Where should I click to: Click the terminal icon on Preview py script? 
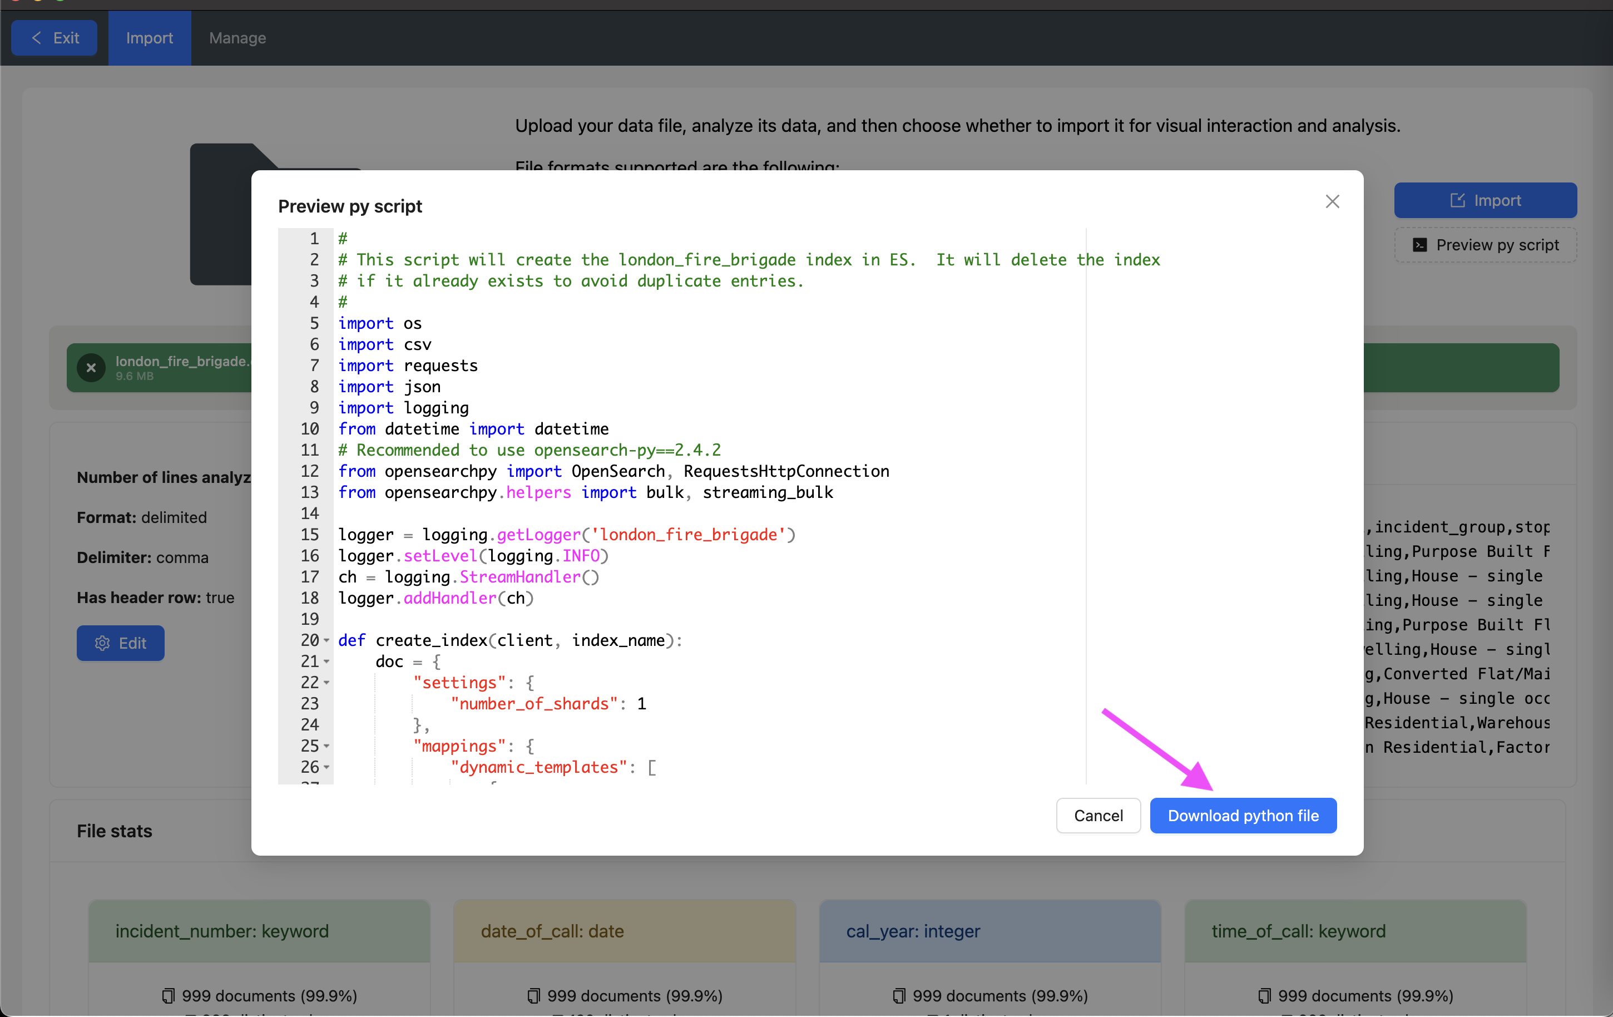(1419, 245)
